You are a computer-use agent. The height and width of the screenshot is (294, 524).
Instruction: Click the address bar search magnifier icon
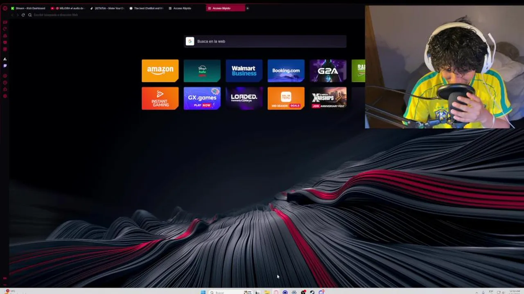pyautogui.click(x=30, y=15)
